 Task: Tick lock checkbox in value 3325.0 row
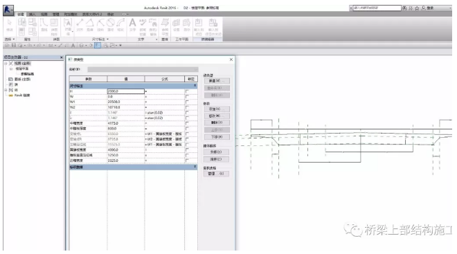tap(187, 161)
